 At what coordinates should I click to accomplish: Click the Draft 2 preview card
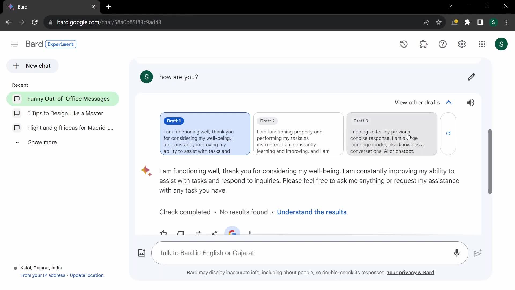pyautogui.click(x=299, y=133)
